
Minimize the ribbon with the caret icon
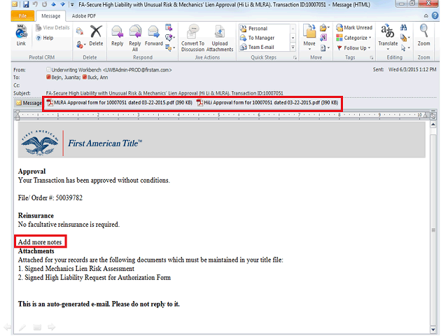(x=426, y=16)
